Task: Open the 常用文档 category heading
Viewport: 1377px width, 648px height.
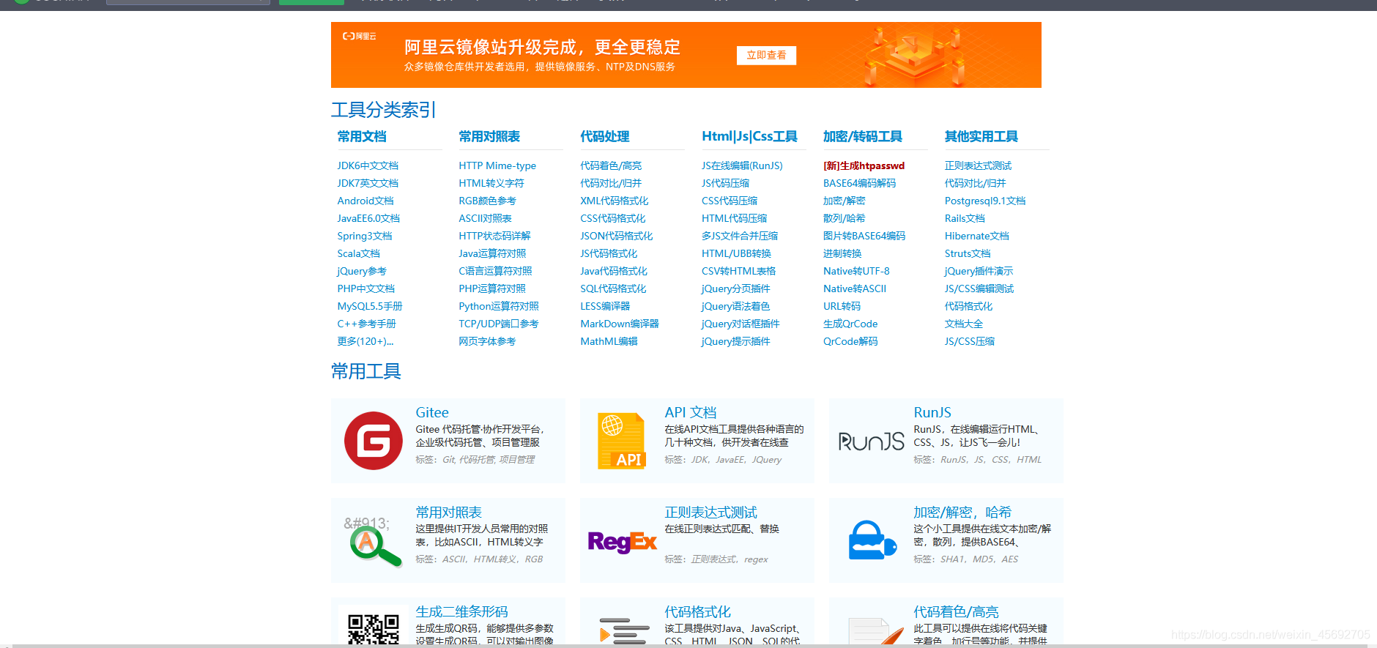Action: tap(362, 136)
